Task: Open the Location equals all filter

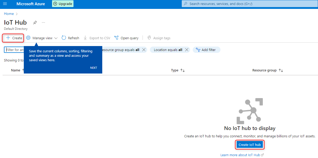Action: point(168,50)
